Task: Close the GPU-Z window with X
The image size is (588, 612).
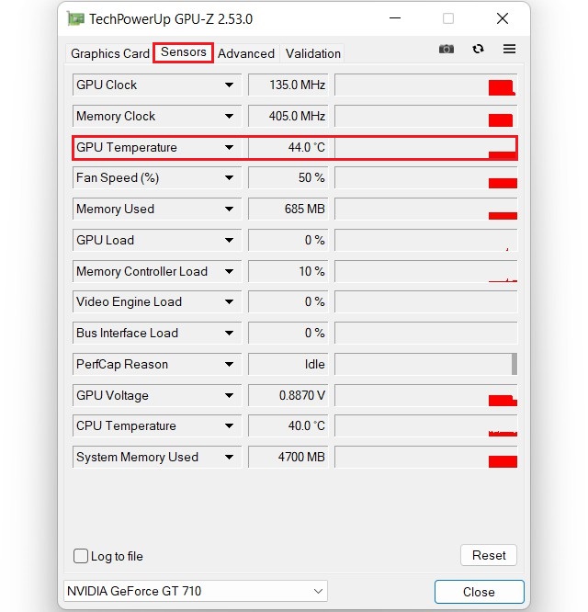Action: [503, 18]
